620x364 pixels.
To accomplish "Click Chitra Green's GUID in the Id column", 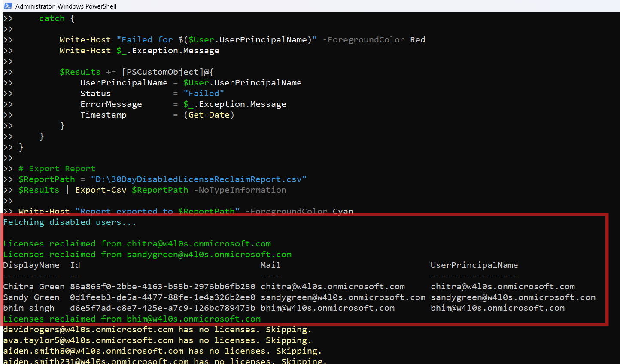I will pyautogui.click(x=163, y=287).
